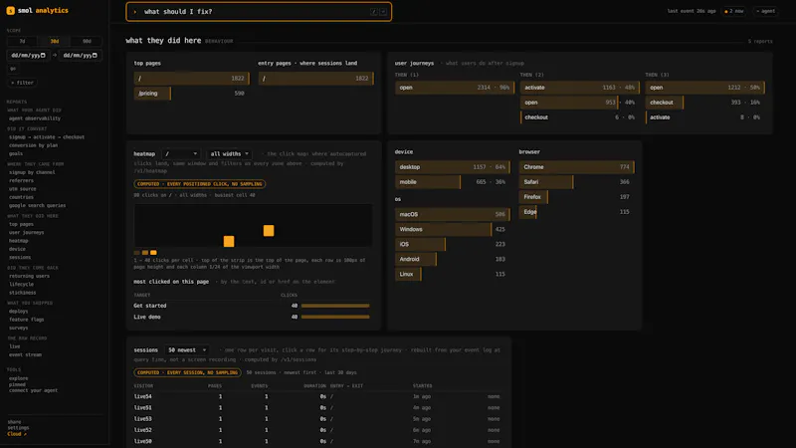Screen dimensions: 796x448
Task: Select the 7d scope range
Action: click(x=22, y=41)
